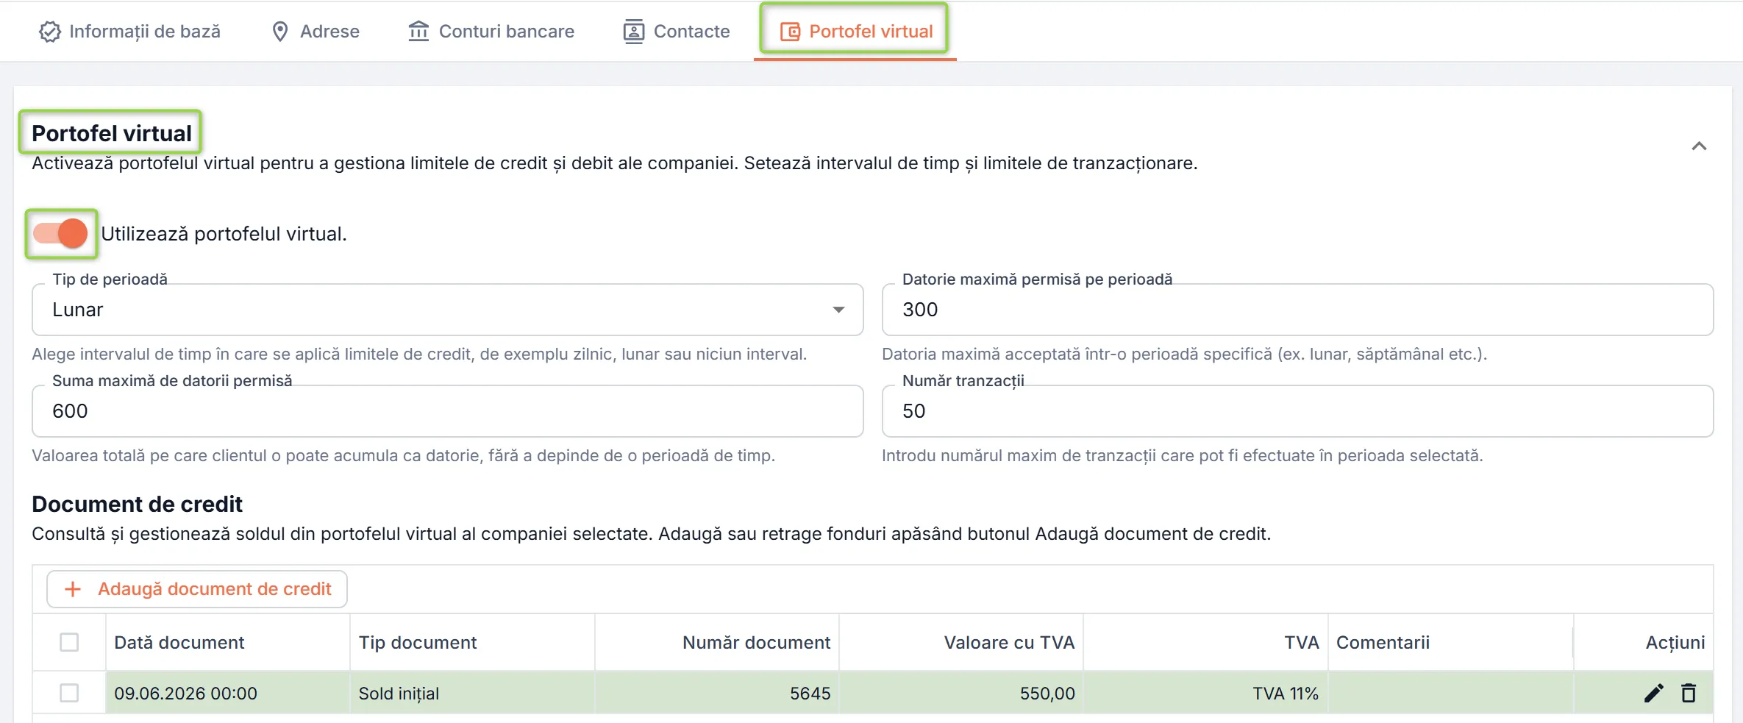This screenshot has height=723, width=1743.
Task: Click the Acțiuni column header
Action: click(x=1644, y=642)
